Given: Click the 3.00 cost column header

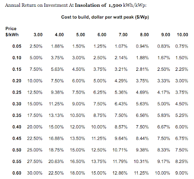Looking at the screenshot, I should [x=38, y=35].
